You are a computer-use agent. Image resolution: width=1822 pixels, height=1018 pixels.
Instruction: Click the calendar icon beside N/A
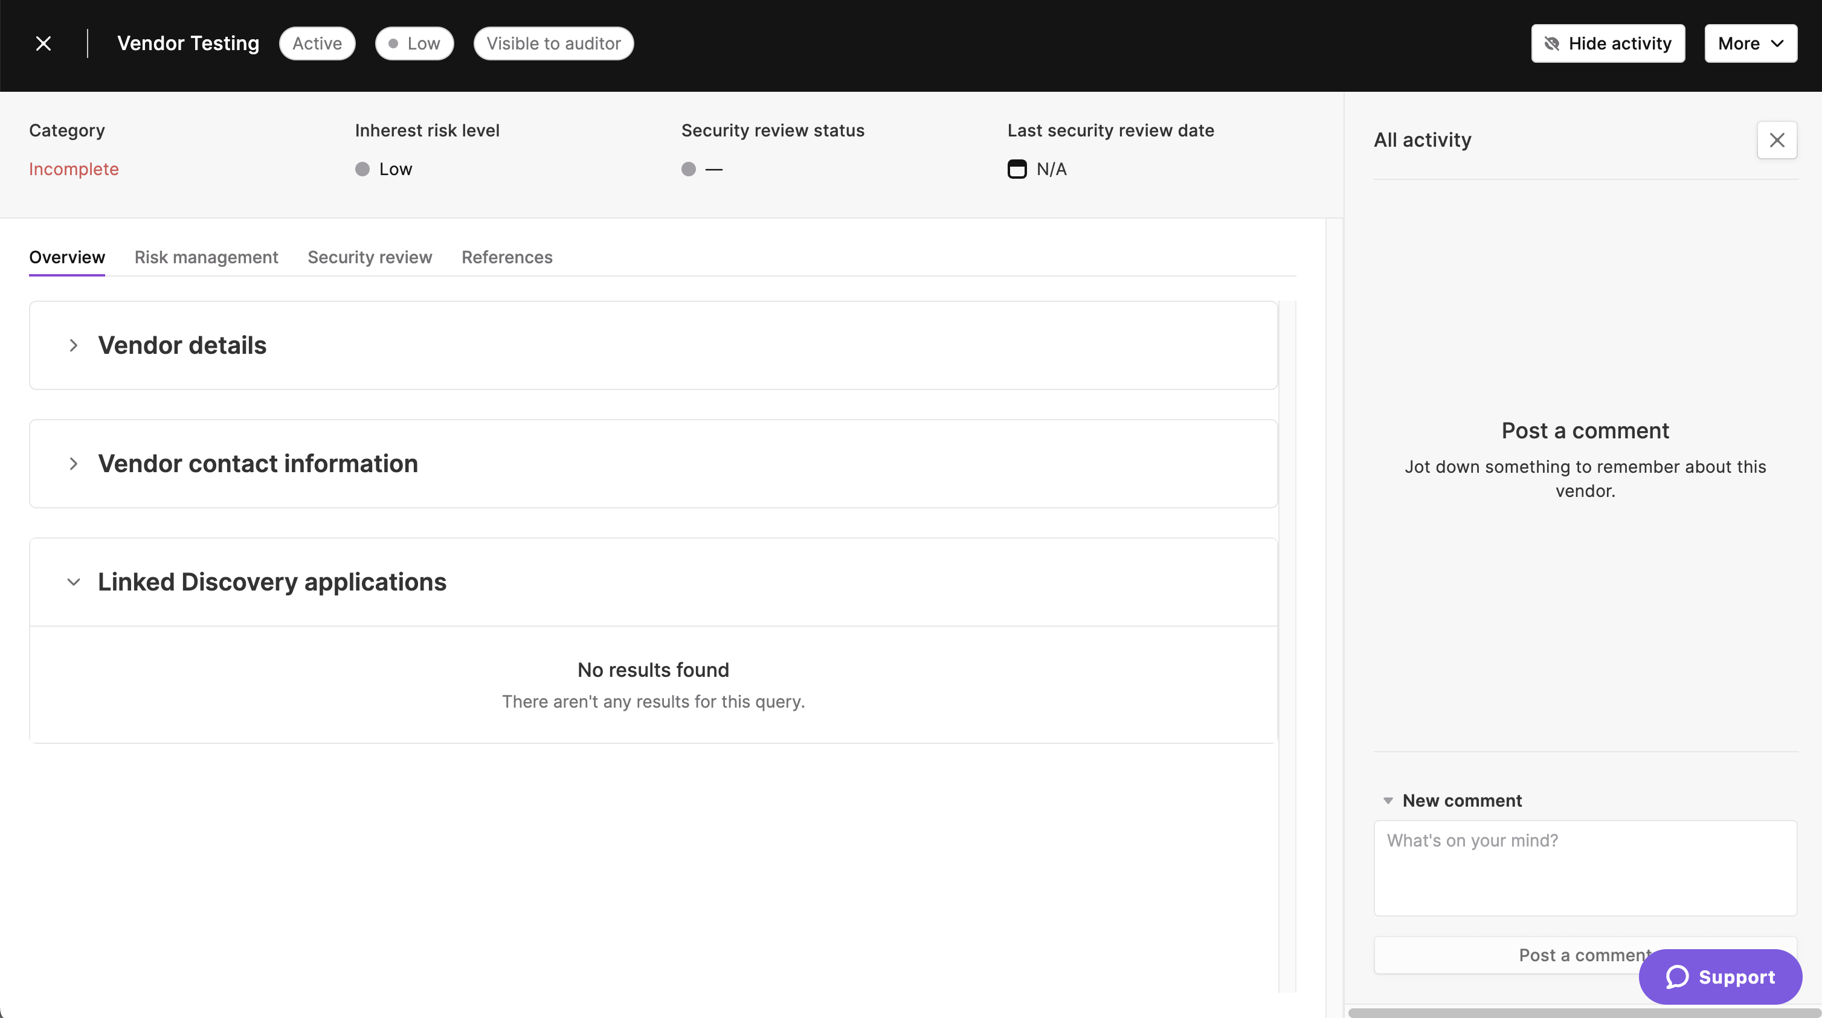[x=1016, y=169]
